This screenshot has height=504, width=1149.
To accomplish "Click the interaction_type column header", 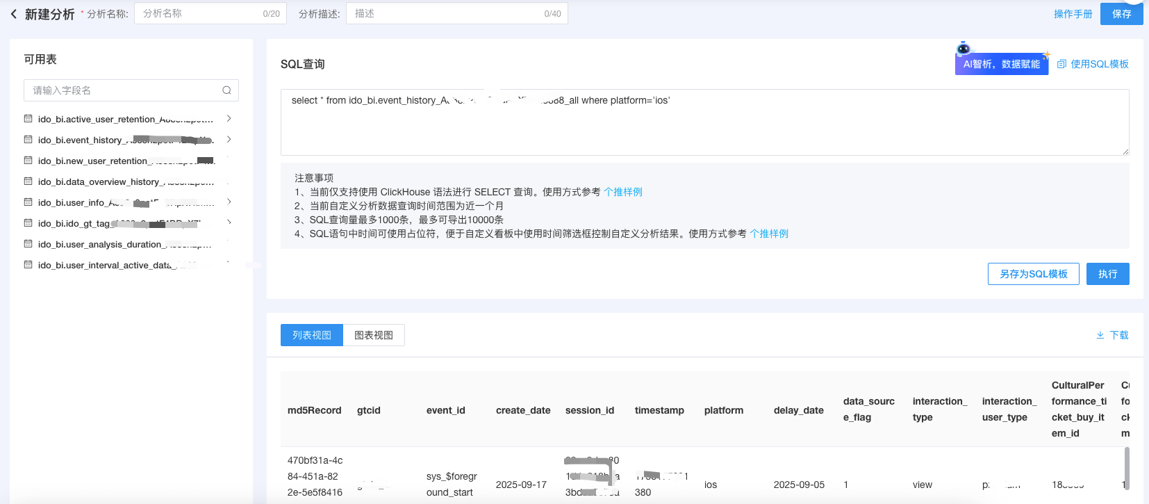I will [940, 409].
